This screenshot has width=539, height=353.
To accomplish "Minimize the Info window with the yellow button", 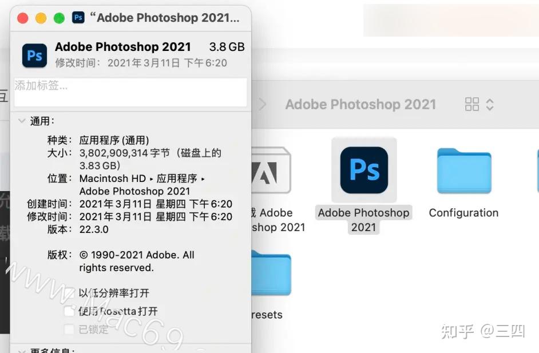I will 41,18.
